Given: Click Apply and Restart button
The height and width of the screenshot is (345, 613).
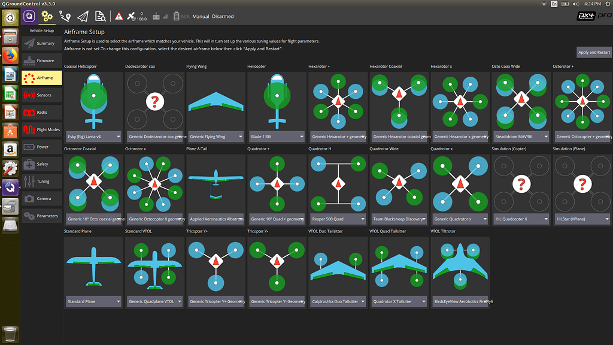Looking at the screenshot, I should (594, 52).
